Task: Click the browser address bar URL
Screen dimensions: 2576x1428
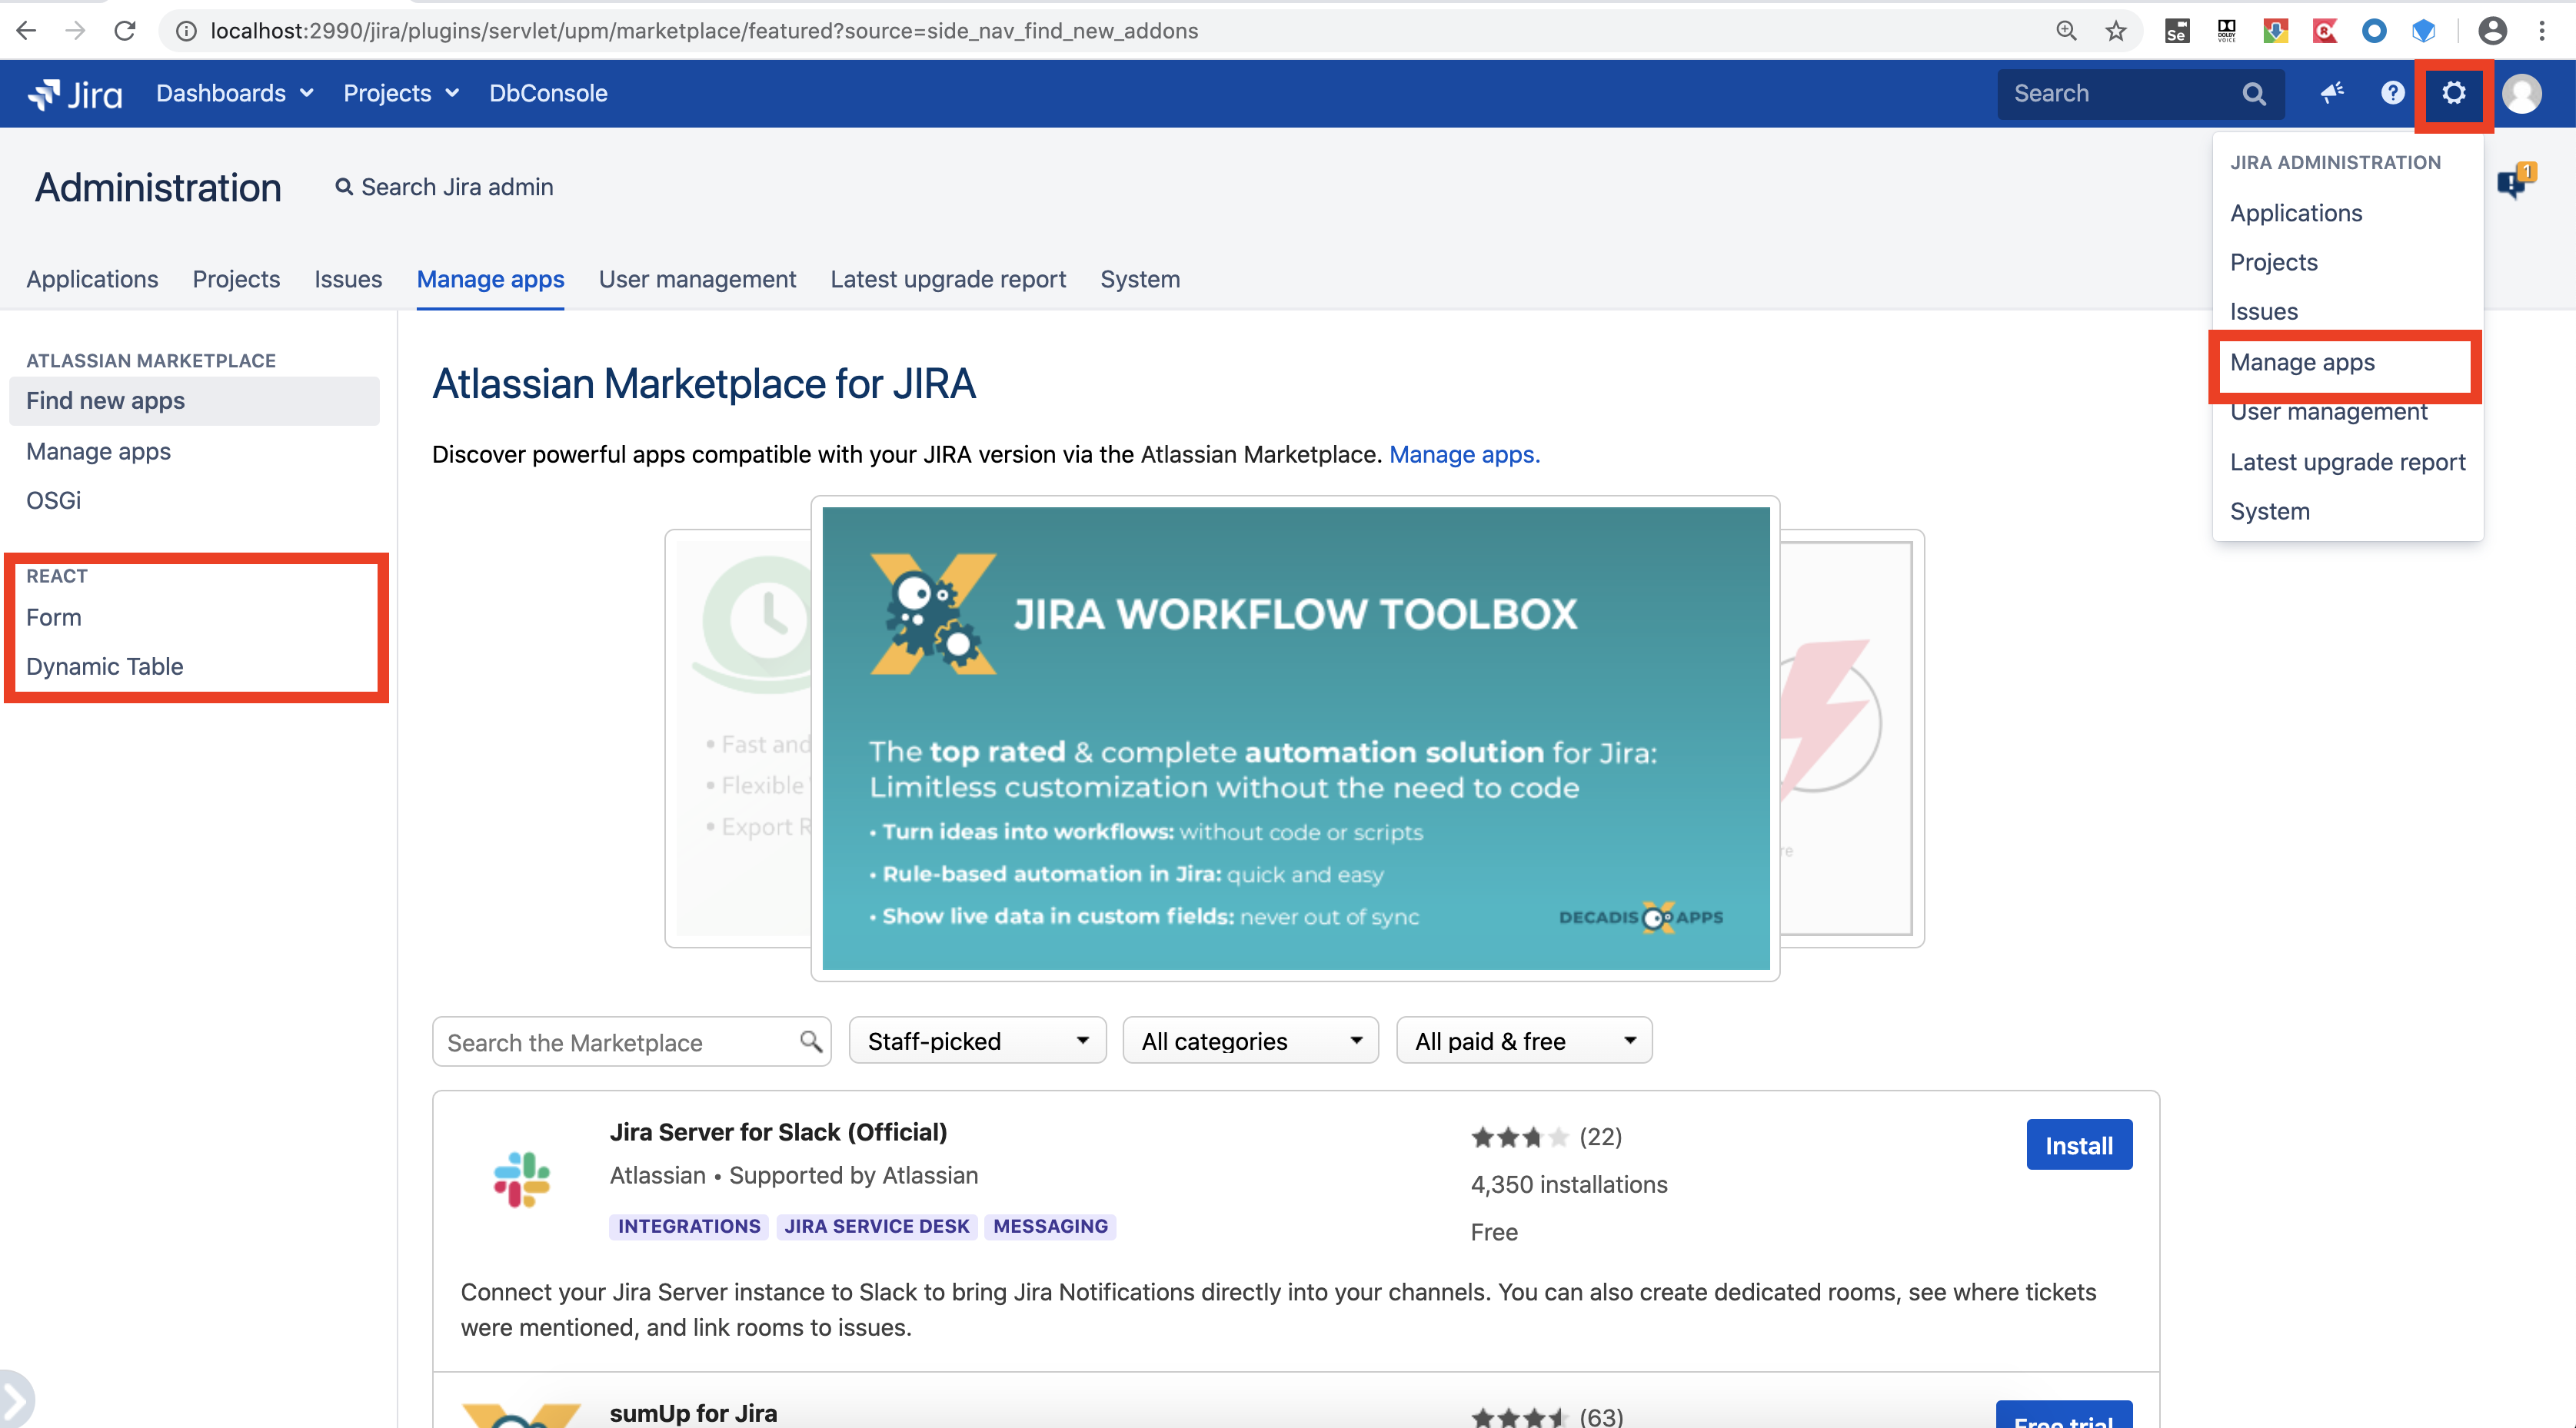Action: (704, 31)
